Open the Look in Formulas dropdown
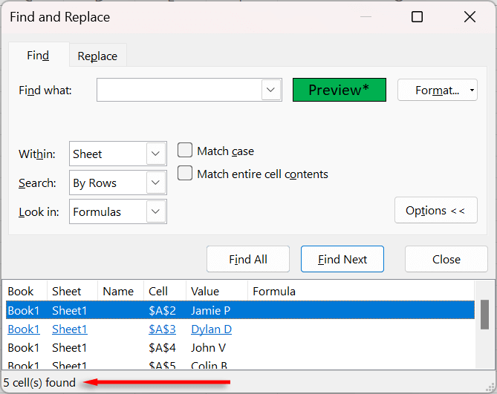 (156, 212)
